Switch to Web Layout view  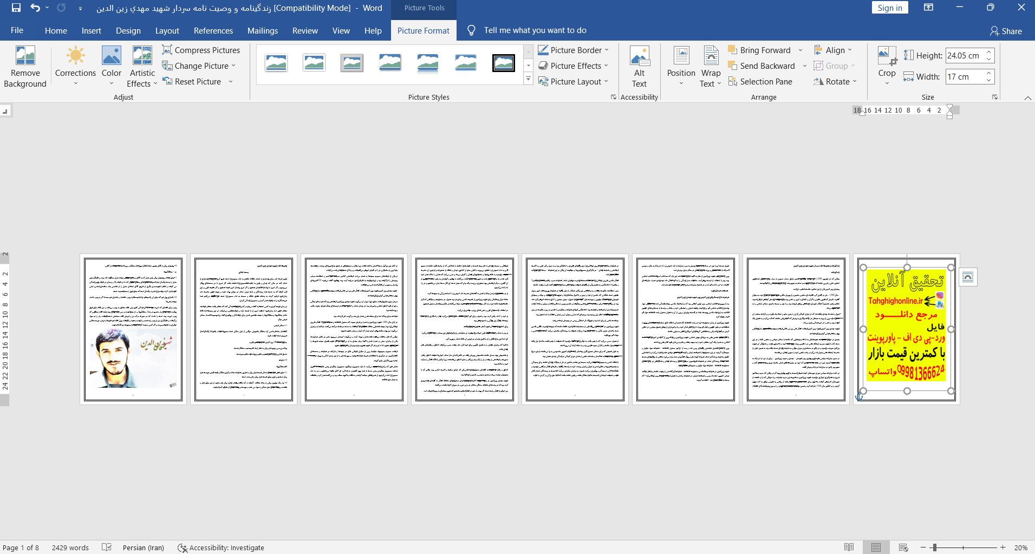point(903,548)
